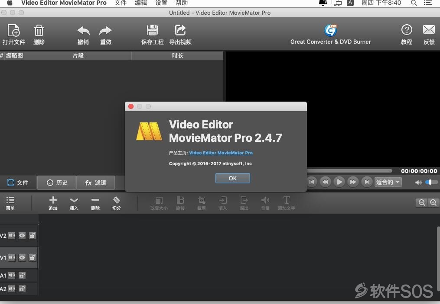The image size is (440, 304).
Task: Open the 适合的 zoom-fit dropdown
Action: (x=388, y=182)
